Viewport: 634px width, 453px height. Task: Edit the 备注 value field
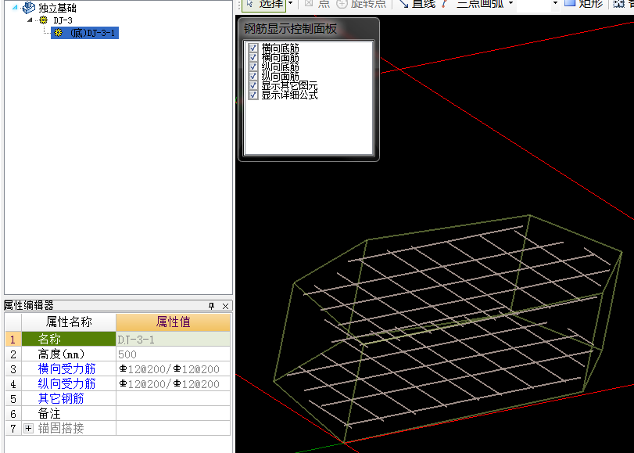click(173, 414)
